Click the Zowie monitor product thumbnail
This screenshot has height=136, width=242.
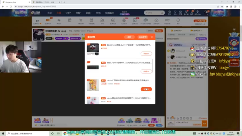(93, 49)
